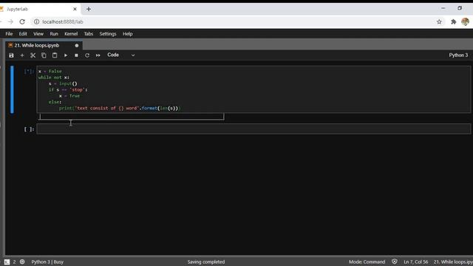View site information icon in address bar
Viewport: 473px width, 266px height.
point(36,21)
